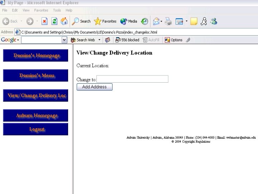Click the Search Web button icon
Viewport: 258px width, 194px height.
tap(73, 40)
